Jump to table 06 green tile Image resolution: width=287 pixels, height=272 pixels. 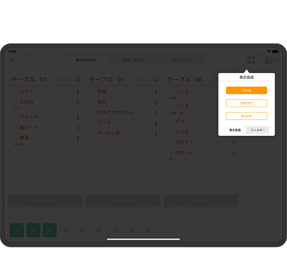point(50,230)
